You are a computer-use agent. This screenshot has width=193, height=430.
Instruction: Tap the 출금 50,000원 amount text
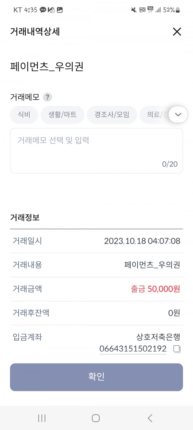pos(155,289)
